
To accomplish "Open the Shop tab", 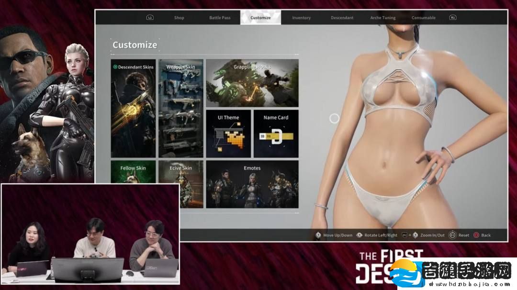I will 179,18.
